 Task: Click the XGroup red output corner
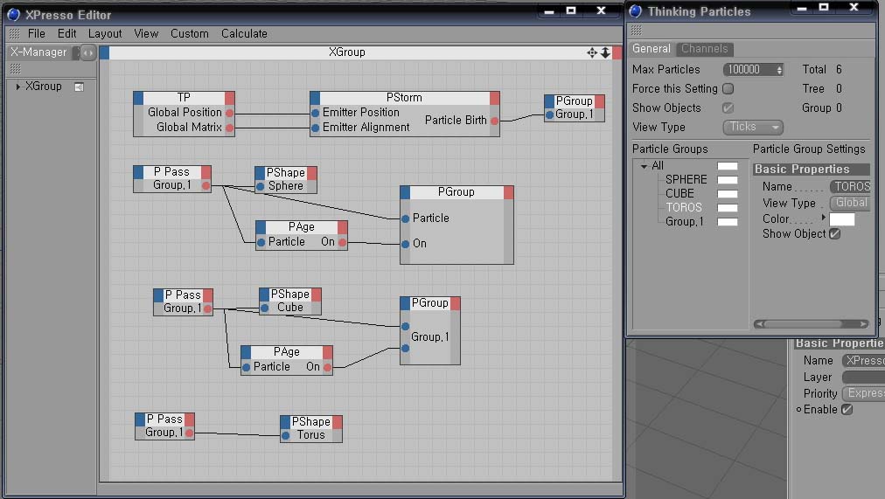(617, 52)
